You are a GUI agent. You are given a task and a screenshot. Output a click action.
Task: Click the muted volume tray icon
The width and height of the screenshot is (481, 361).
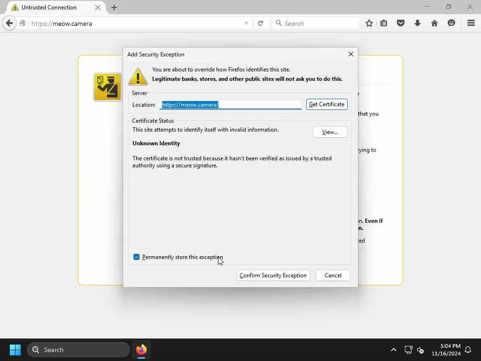click(420, 350)
